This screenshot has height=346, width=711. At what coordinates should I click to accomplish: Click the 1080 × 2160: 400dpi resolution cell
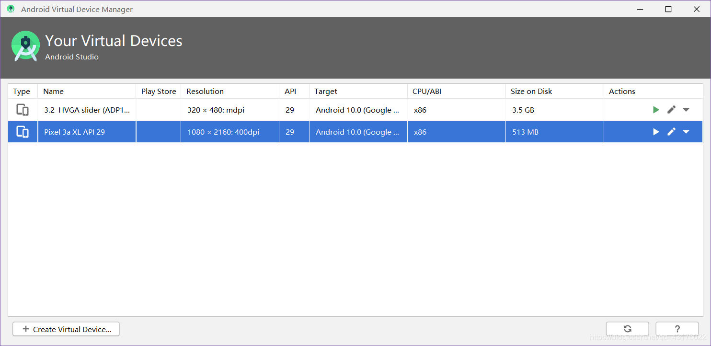tap(230, 132)
